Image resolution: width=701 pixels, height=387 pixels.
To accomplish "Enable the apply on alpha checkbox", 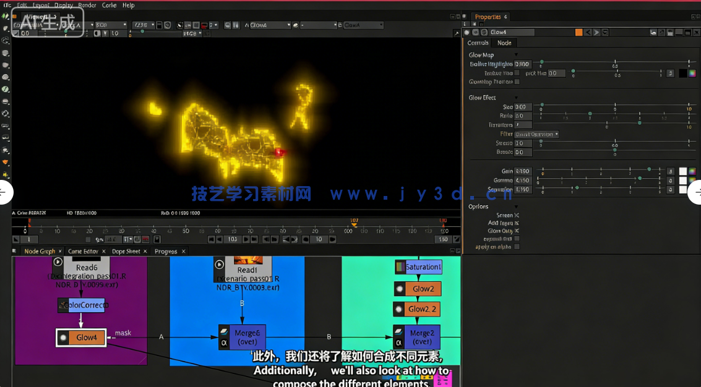I will point(517,247).
